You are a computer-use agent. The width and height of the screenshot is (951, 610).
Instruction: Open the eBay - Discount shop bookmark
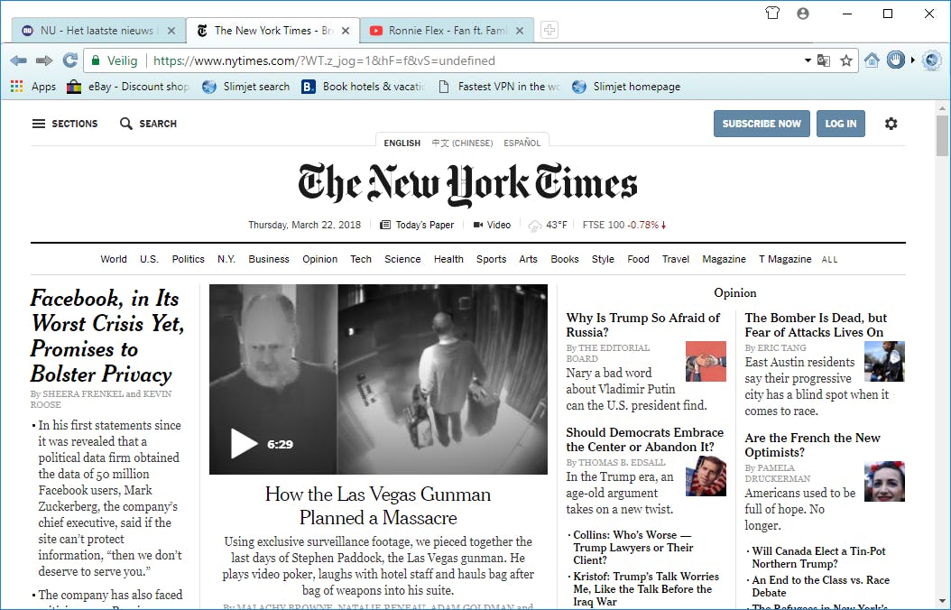coord(129,87)
